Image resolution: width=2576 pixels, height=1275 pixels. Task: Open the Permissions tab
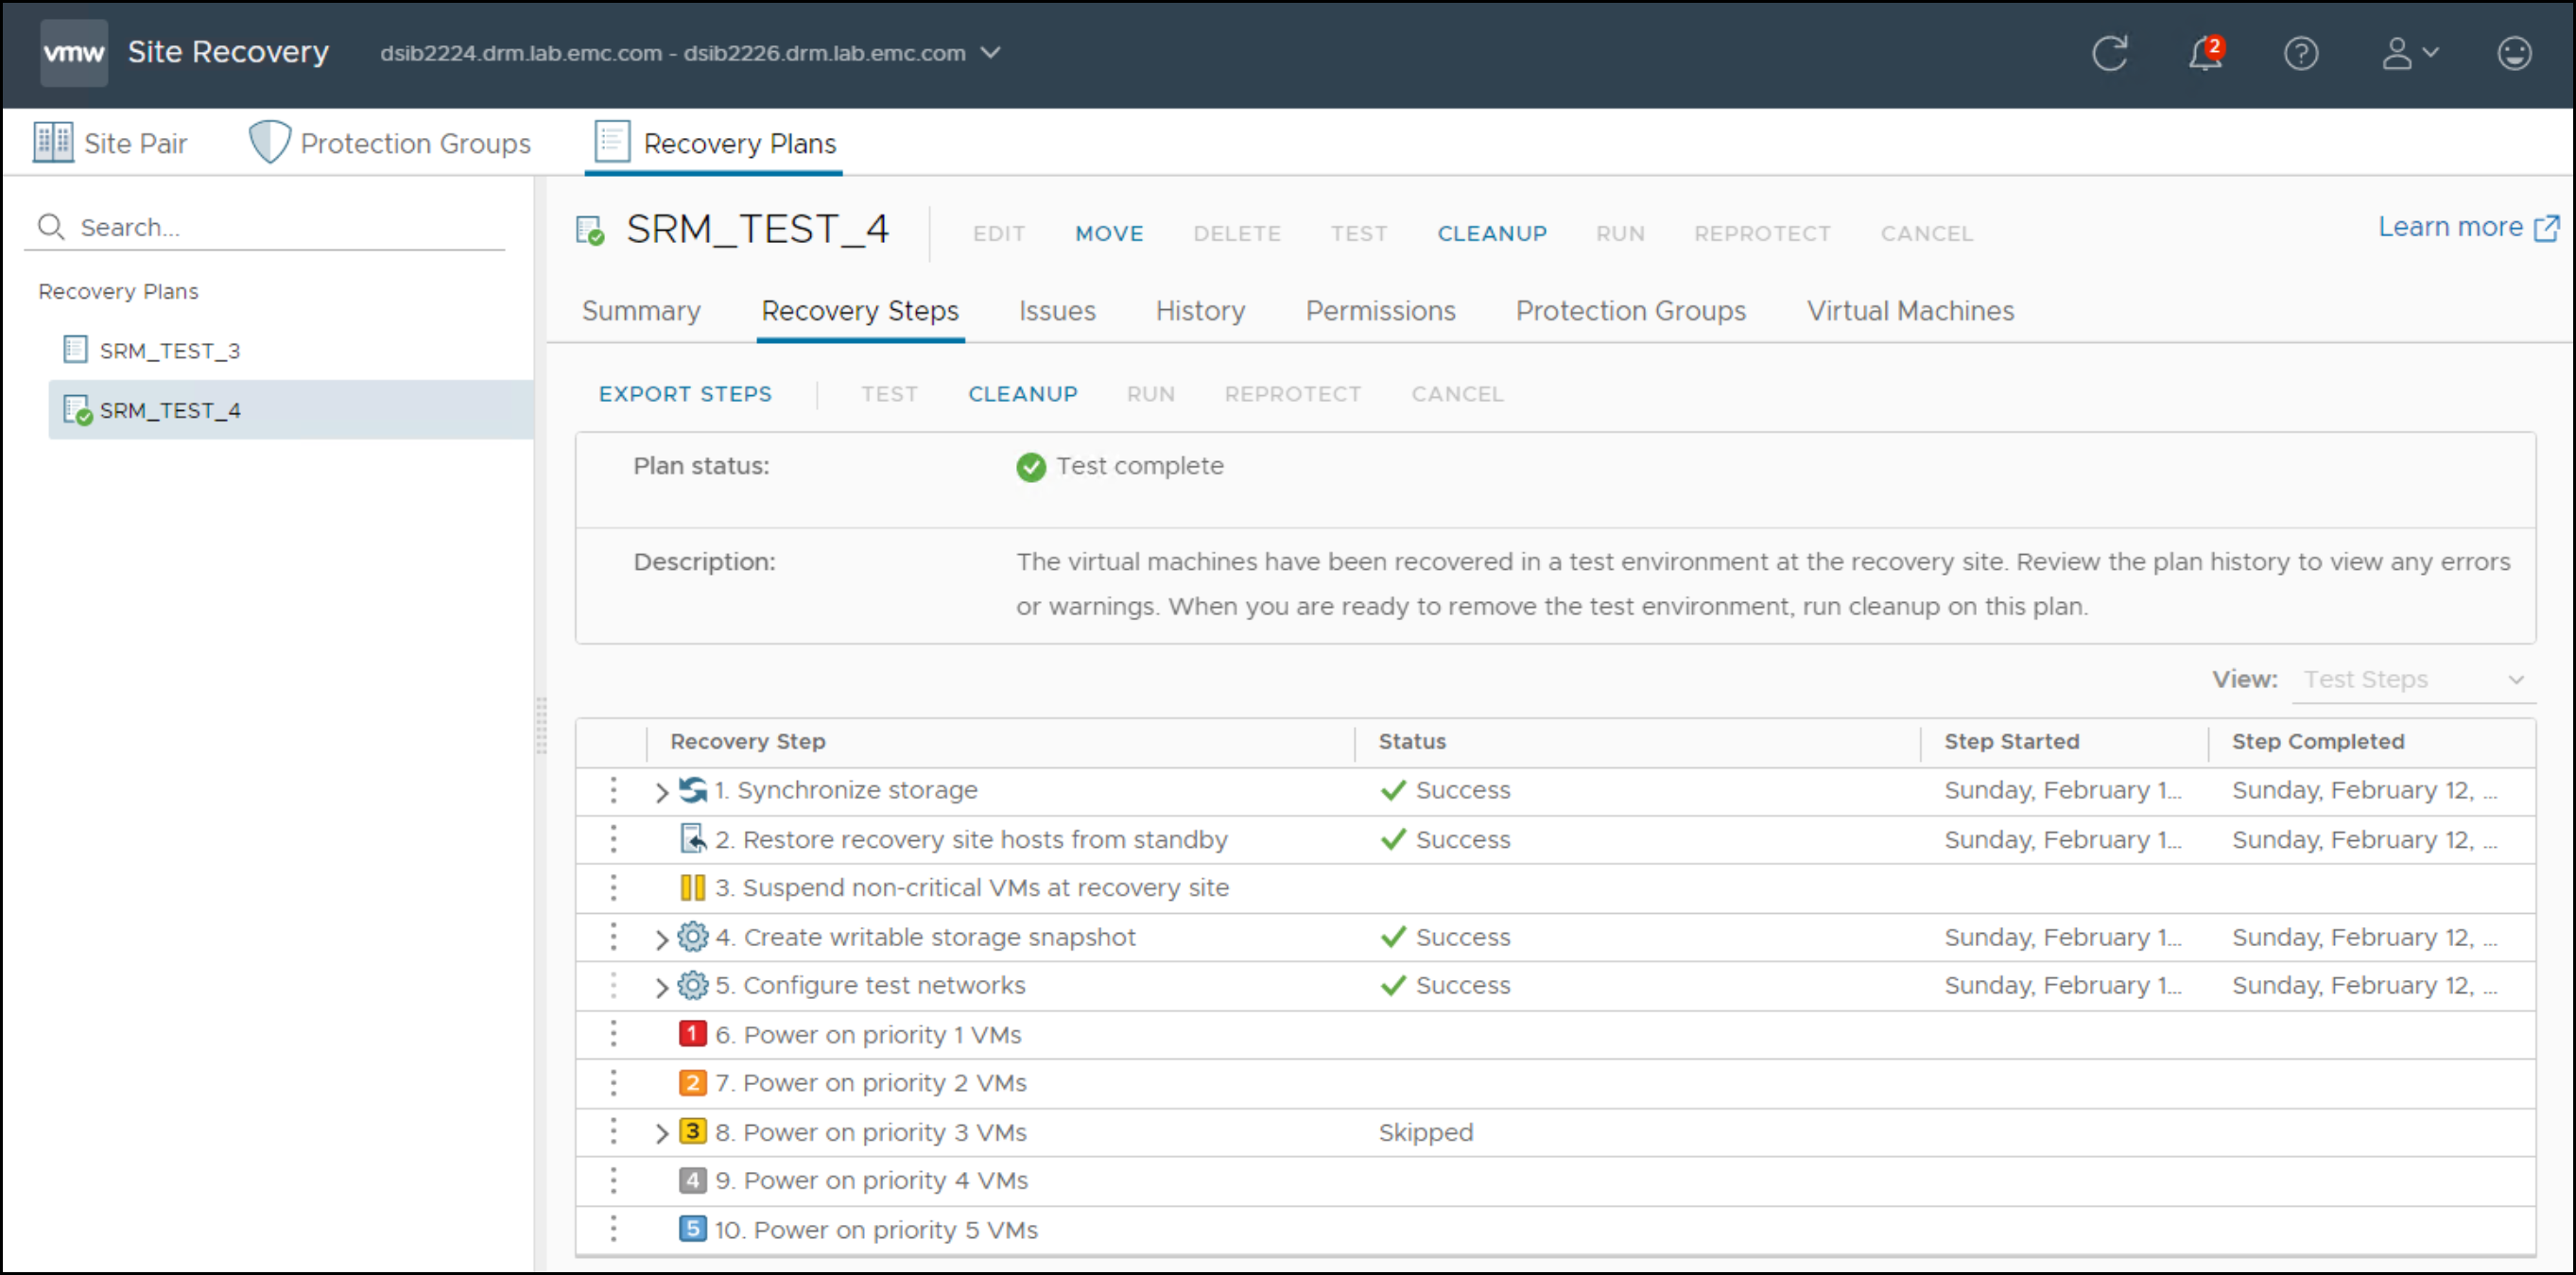pyautogui.click(x=1380, y=311)
